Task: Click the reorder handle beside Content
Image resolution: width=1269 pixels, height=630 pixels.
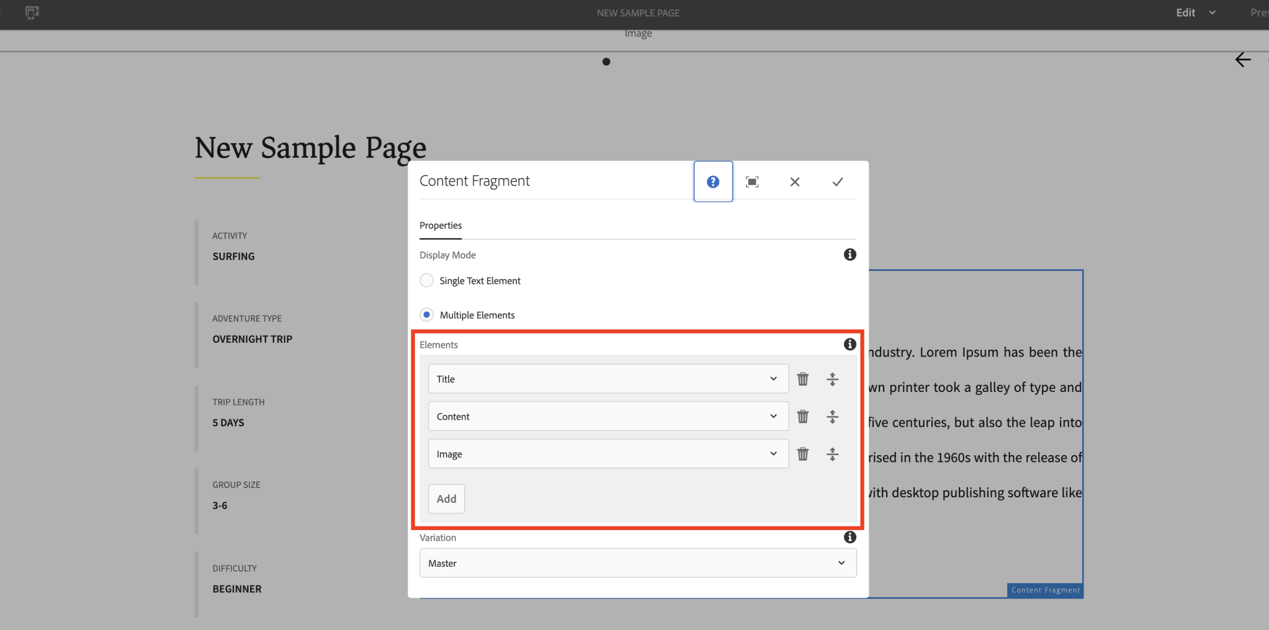Action: click(832, 416)
